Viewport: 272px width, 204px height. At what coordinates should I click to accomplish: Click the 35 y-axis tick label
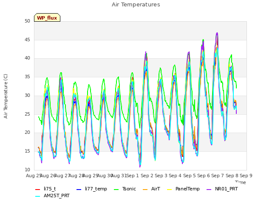coord(27,76)
